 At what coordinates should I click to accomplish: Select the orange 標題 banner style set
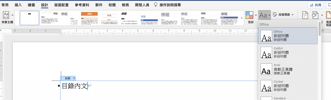click(x=89, y=18)
